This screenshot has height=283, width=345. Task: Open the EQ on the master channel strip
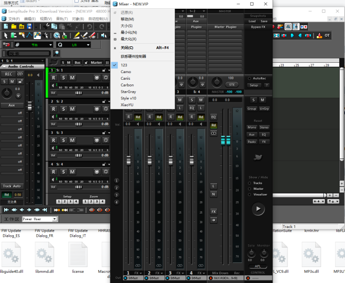[x=213, y=117]
